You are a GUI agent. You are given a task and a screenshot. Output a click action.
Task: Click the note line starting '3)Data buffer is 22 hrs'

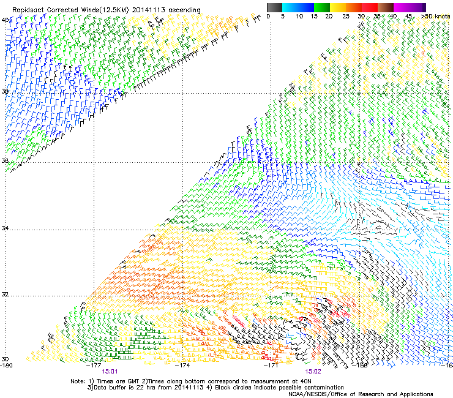(215, 388)
